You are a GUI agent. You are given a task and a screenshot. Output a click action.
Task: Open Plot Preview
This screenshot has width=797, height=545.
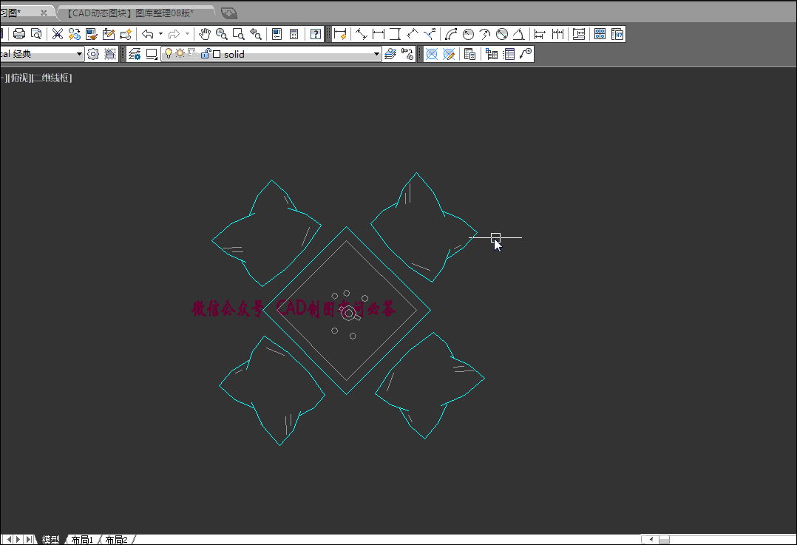36,34
